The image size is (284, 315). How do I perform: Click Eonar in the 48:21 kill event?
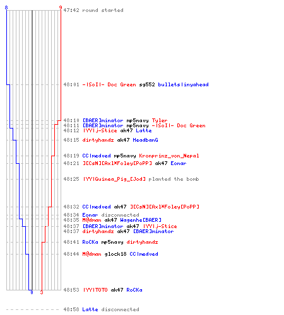click(x=179, y=163)
